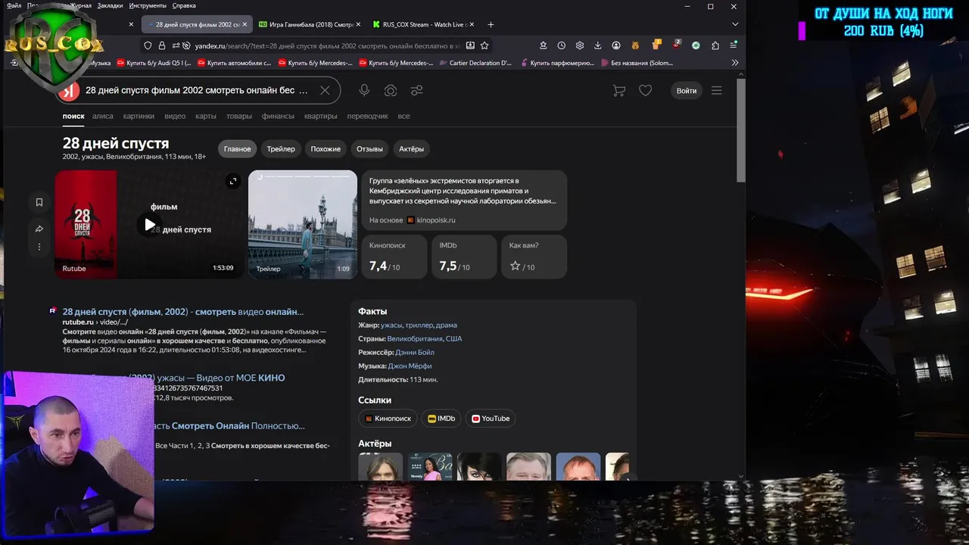
Task: Switch to 'Игра Ганнибала (2018)' tab
Action: click(x=310, y=24)
